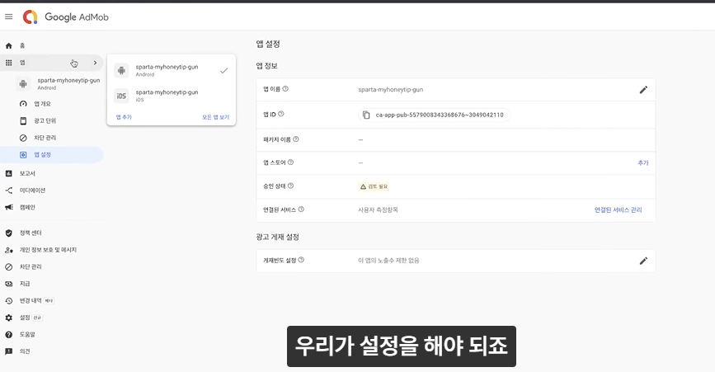The height and width of the screenshot is (372, 715).
Task: Click the 앱 설정 page heading
Action: pyautogui.click(x=268, y=45)
